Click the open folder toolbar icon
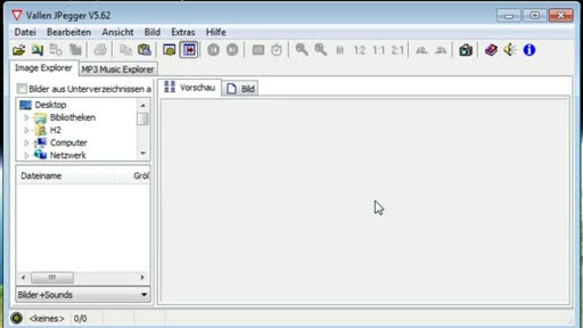The height and width of the screenshot is (328, 583). [x=19, y=50]
